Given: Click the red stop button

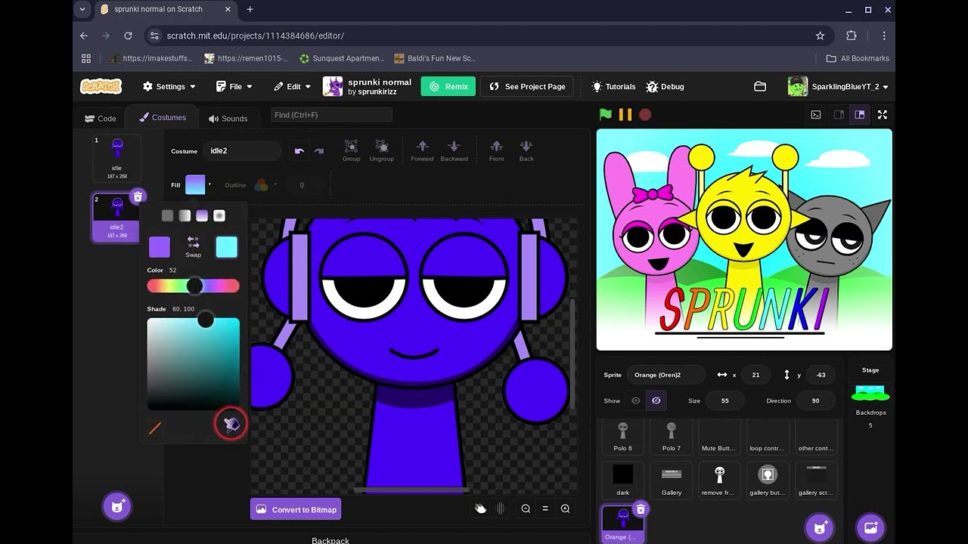Looking at the screenshot, I should click(x=645, y=115).
